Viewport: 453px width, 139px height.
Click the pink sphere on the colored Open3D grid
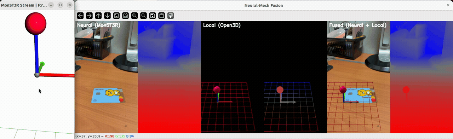[x=280, y=89]
